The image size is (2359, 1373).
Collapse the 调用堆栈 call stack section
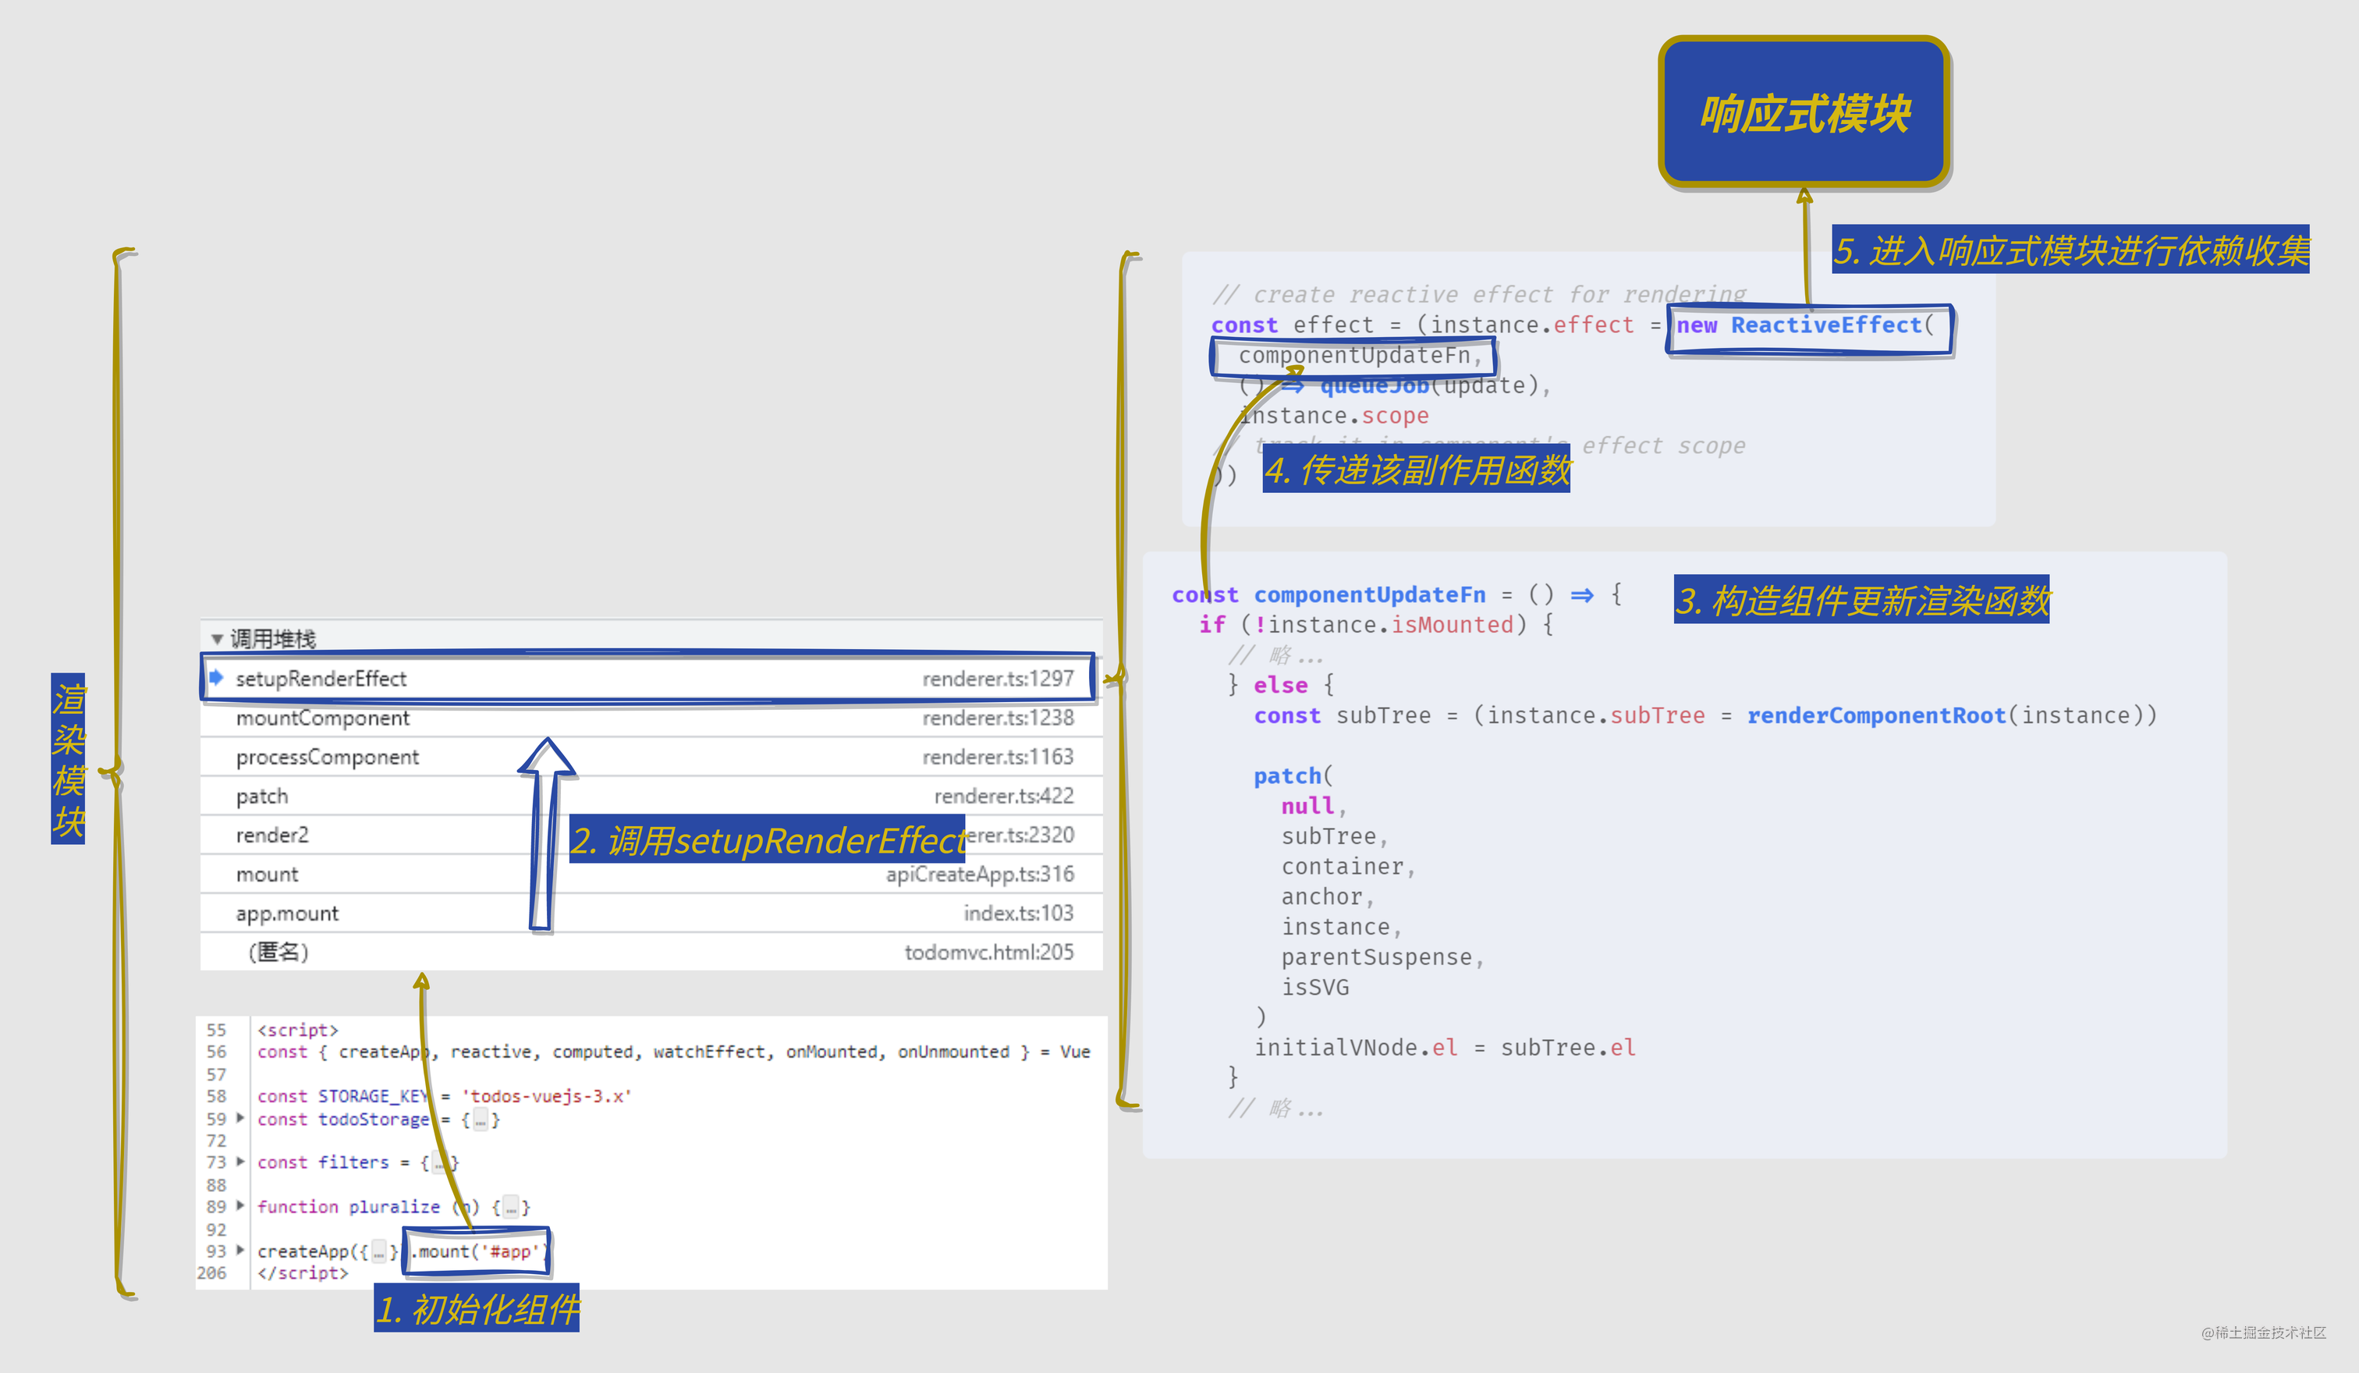tap(217, 639)
